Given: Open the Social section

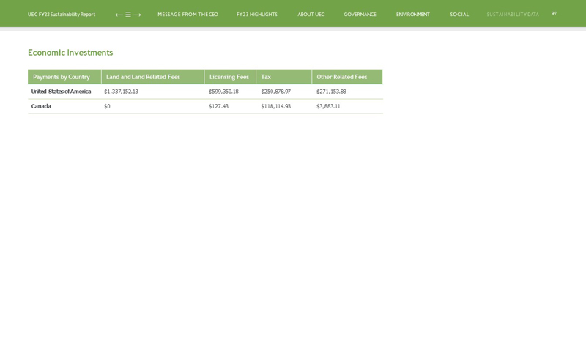Looking at the screenshot, I should [459, 15].
